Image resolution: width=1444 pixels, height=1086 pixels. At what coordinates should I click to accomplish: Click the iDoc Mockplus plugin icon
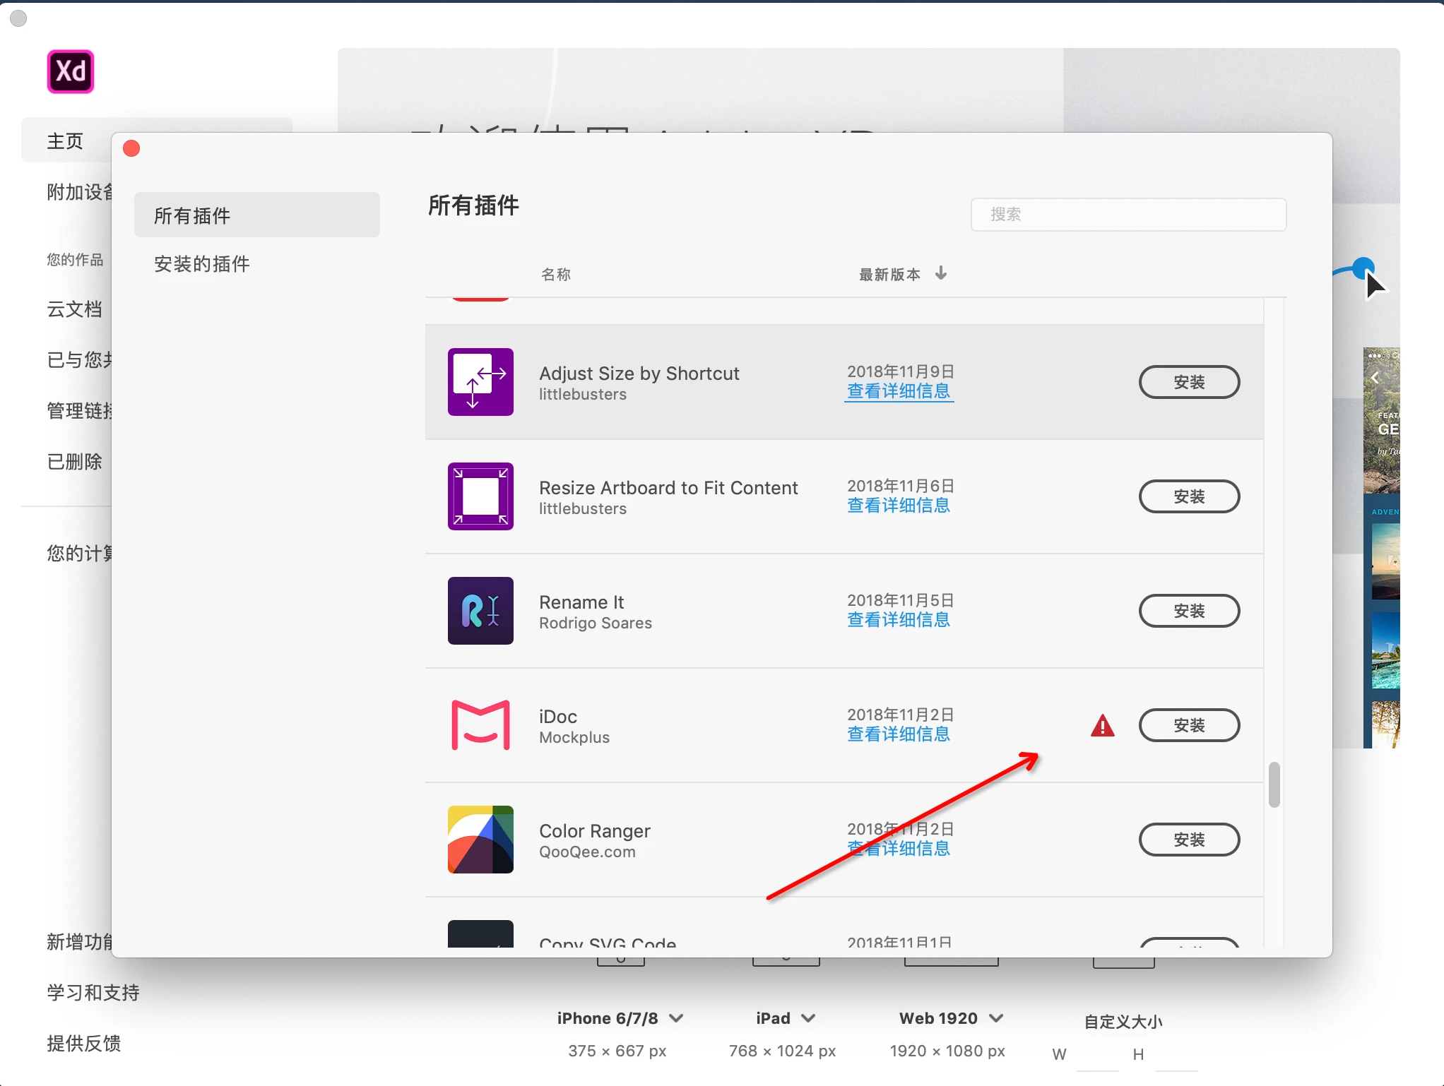click(x=480, y=725)
